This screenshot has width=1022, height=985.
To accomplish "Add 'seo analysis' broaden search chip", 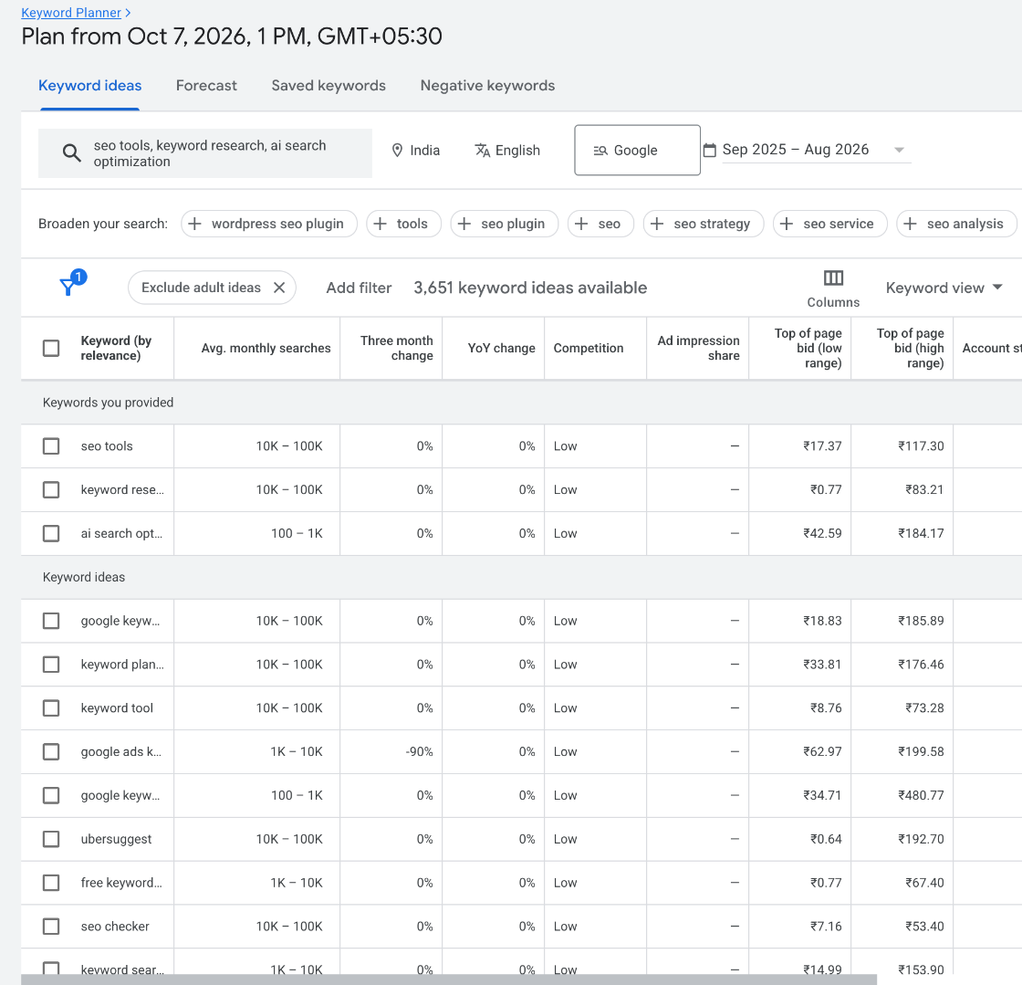I will coord(956,224).
